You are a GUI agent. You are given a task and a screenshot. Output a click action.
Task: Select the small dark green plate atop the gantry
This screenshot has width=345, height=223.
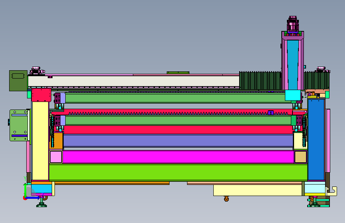pyautogui.click(x=178, y=73)
